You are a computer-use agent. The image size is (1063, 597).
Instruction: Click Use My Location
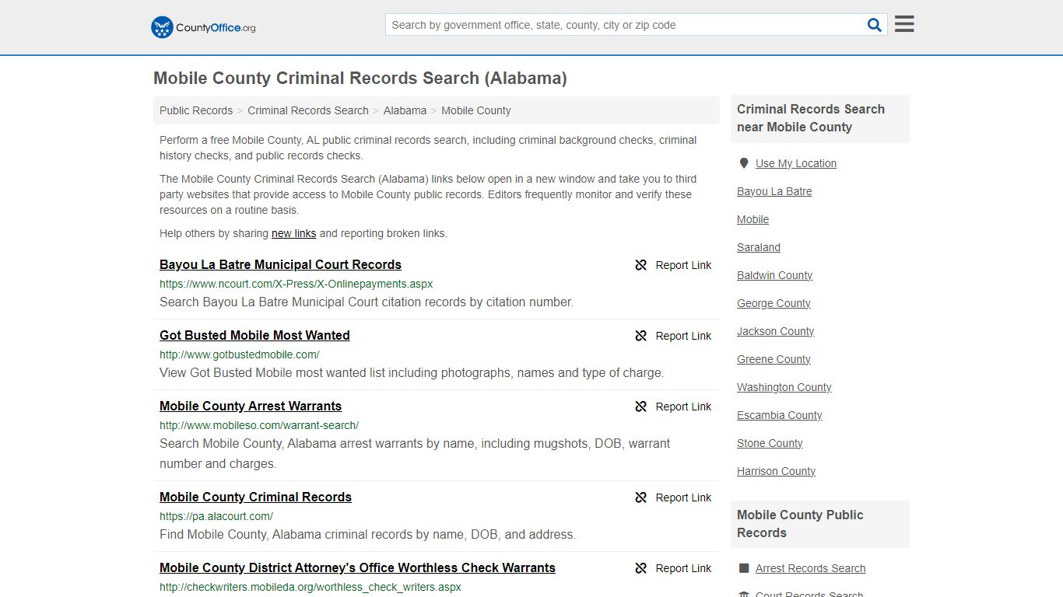pos(796,163)
